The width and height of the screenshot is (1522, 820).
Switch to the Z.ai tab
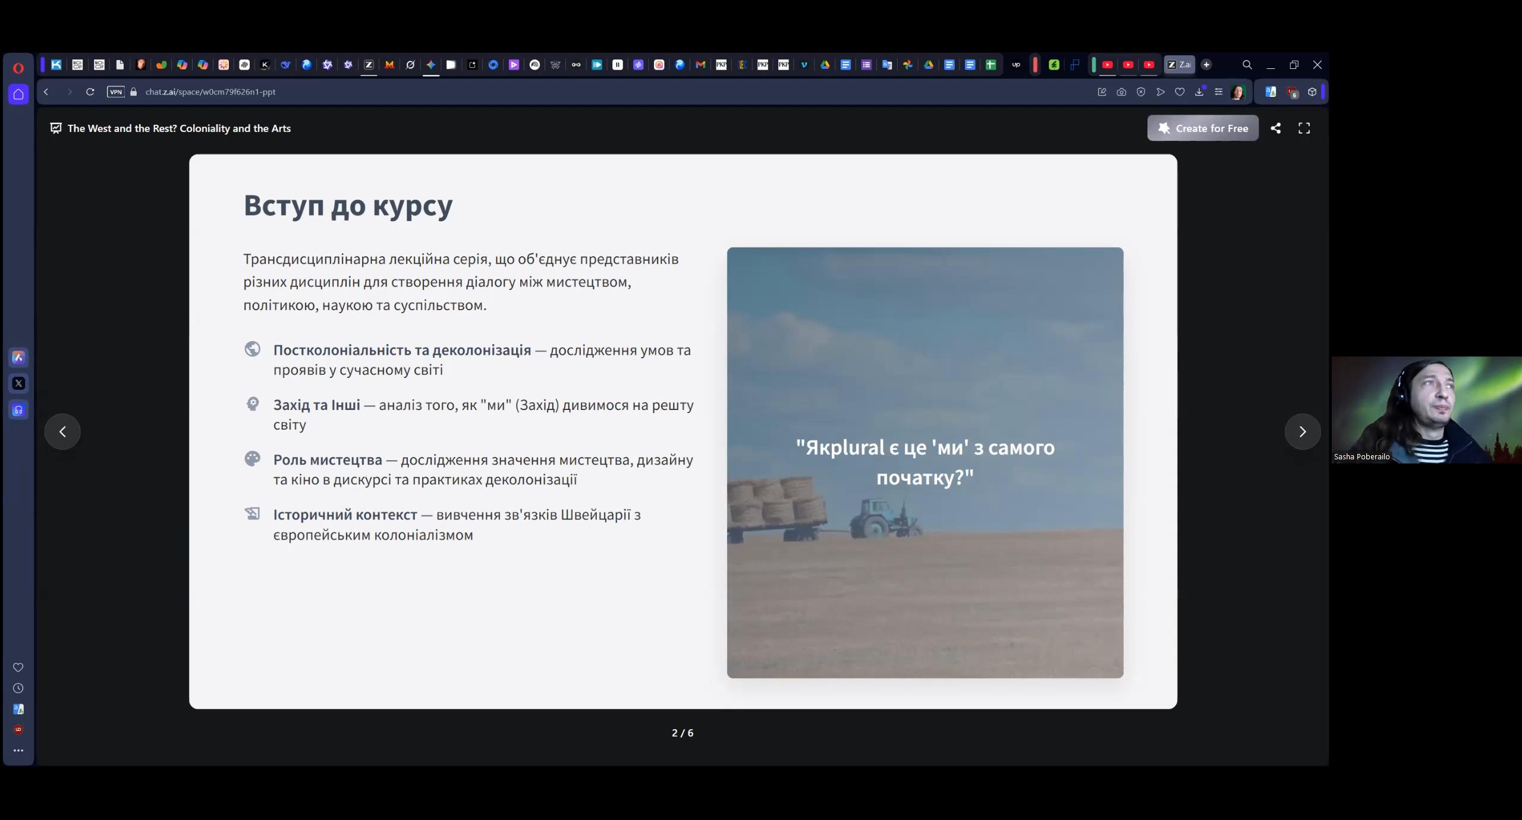[1179, 65]
